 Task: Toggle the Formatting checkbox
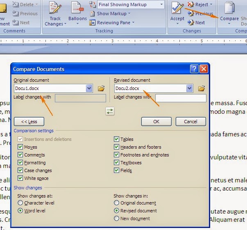[x=20, y=163]
